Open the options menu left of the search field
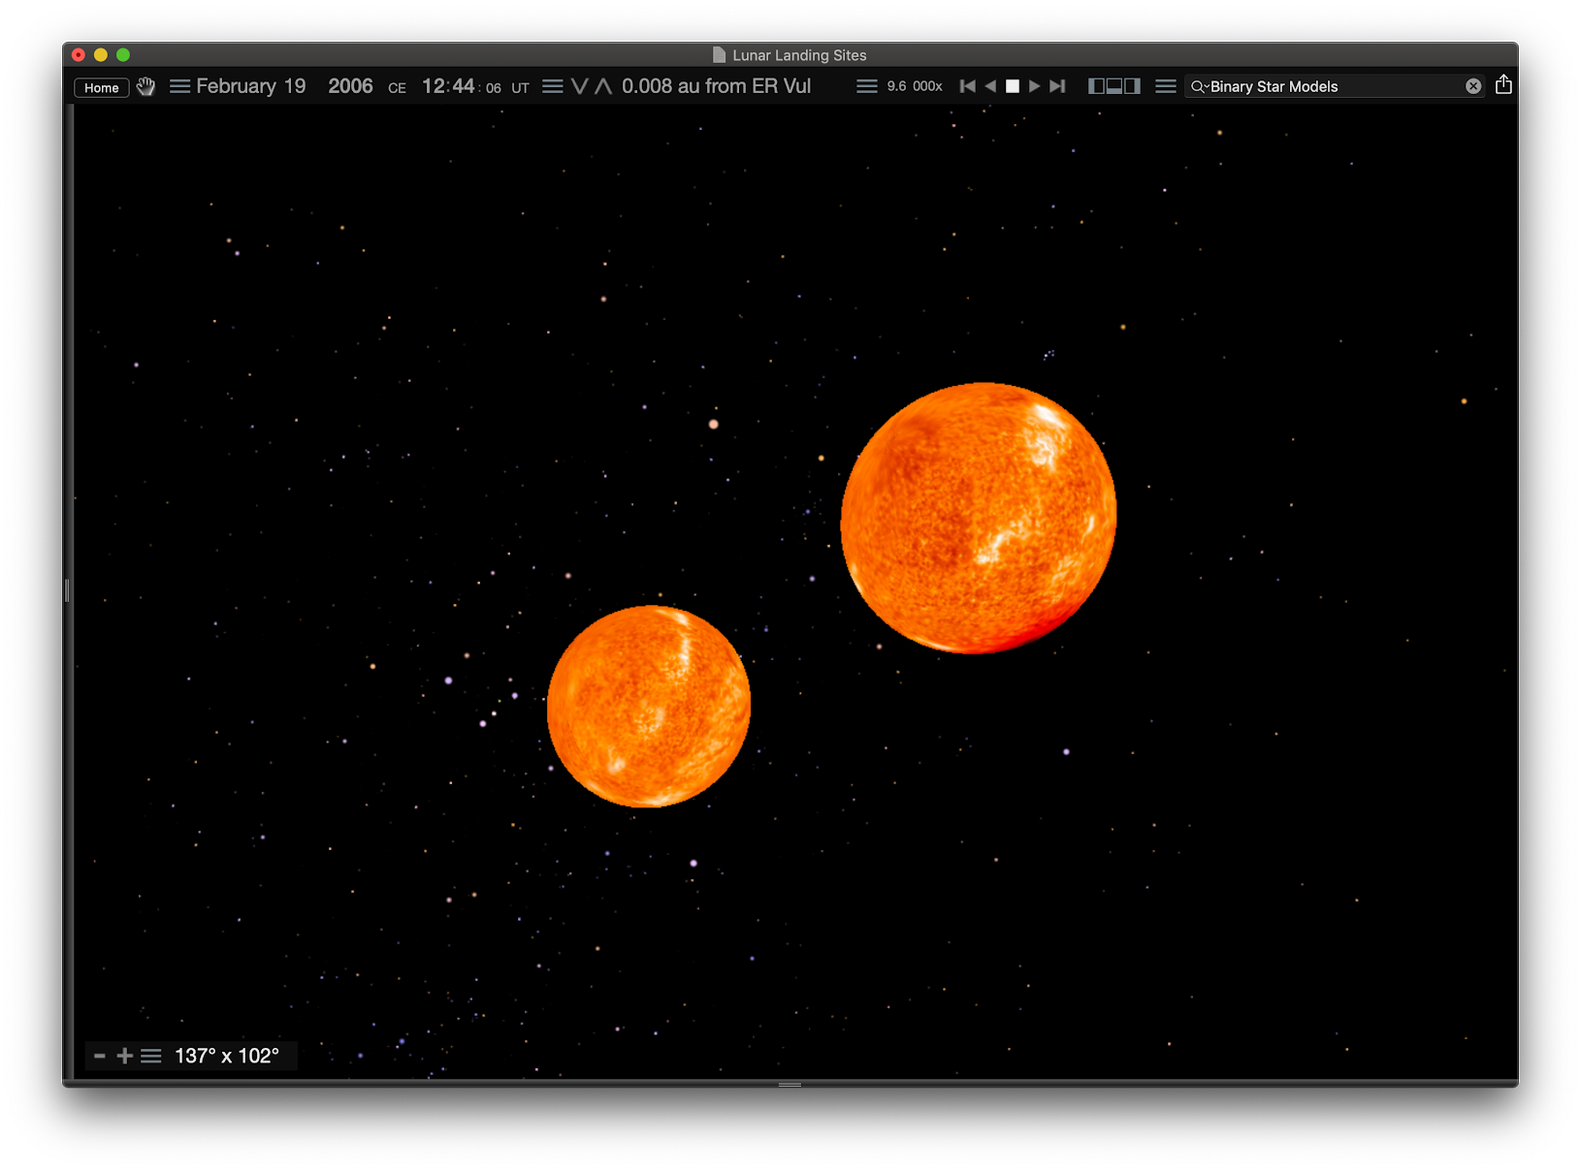 coord(1165,86)
